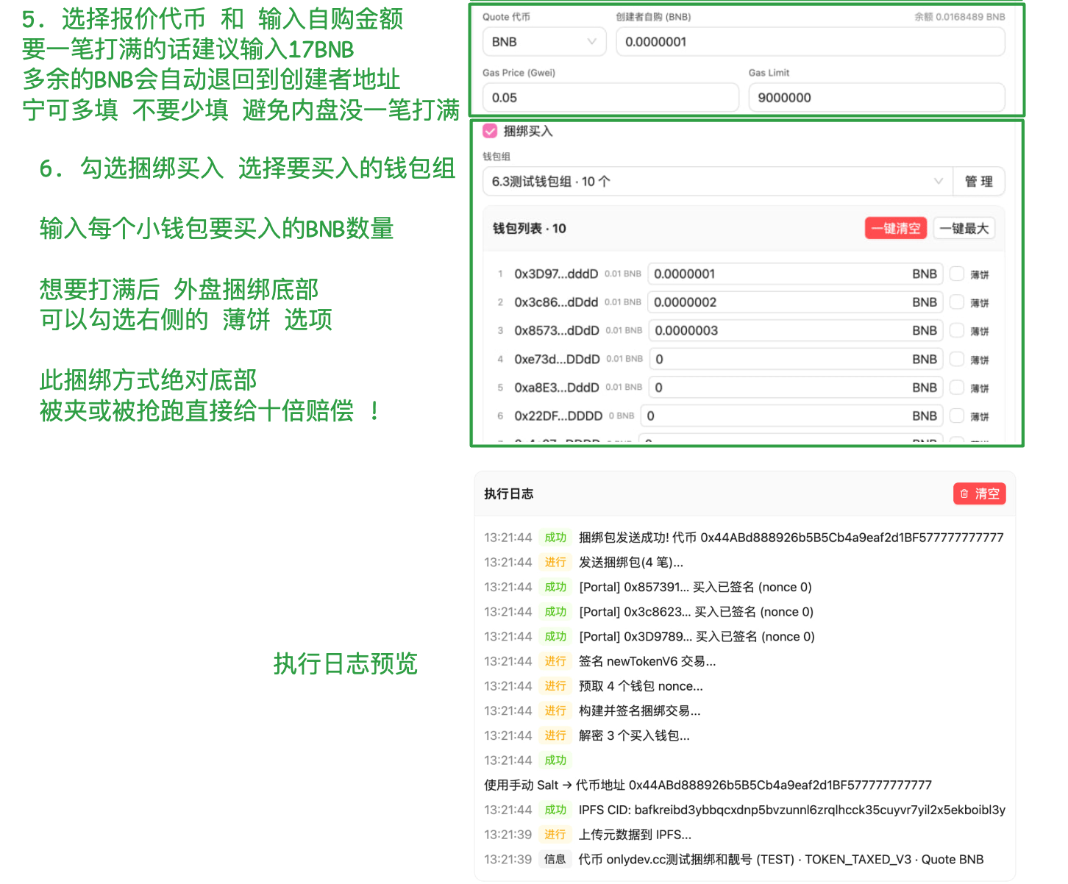Viewport: 1068px width, 884px height.
Task: Click the 一键最大 button
Action: (x=964, y=228)
